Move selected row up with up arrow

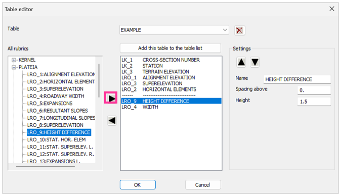coord(241,62)
